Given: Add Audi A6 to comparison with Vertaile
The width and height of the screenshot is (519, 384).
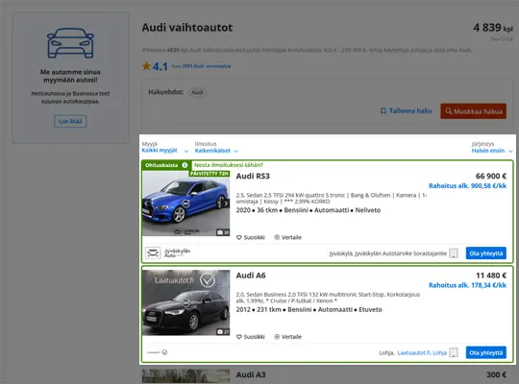Looking at the screenshot, I should tap(288, 337).
